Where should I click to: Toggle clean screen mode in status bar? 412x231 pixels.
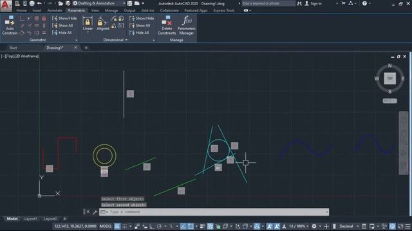(400, 227)
